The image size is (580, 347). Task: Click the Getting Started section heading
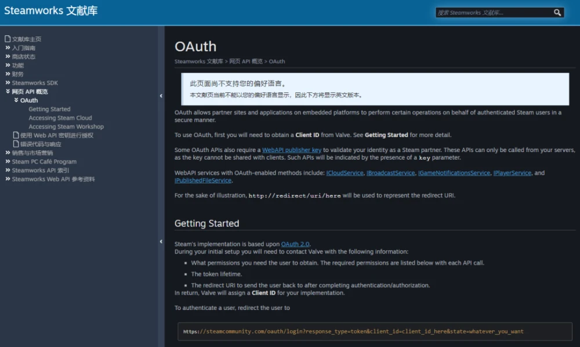coord(207,223)
